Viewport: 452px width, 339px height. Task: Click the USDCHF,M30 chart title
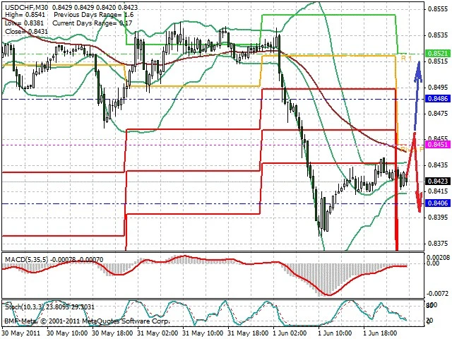(x=27, y=7)
